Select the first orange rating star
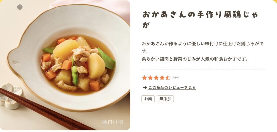The image size is (277, 132). pos(144,78)
